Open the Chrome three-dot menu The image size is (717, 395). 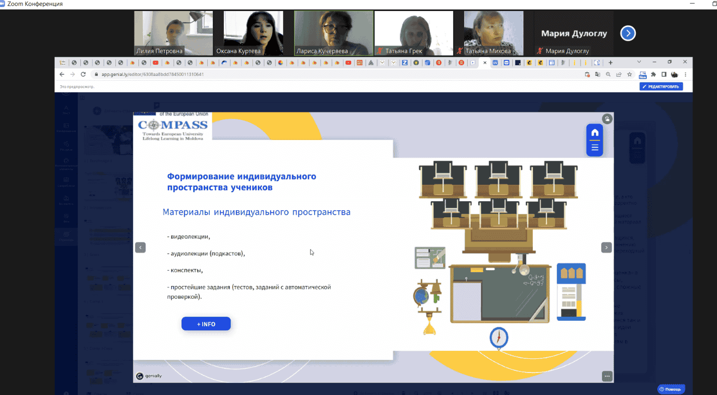686,74
